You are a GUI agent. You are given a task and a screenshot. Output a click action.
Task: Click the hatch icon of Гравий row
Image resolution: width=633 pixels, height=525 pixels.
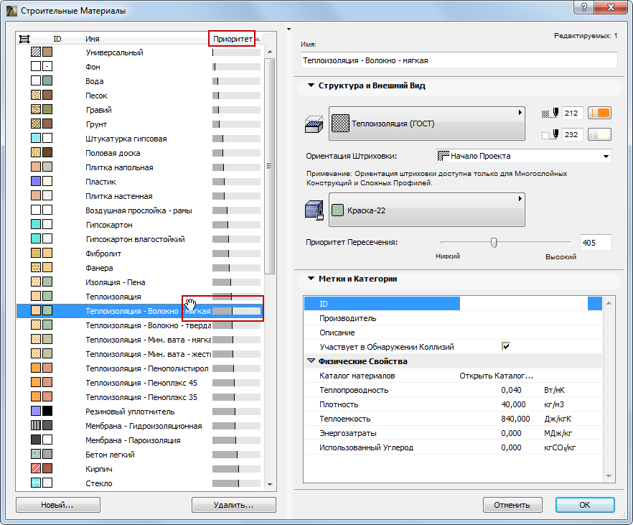pos(36,109)
